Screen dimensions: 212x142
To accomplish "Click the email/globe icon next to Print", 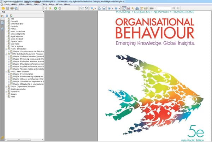I will point(16,8).
